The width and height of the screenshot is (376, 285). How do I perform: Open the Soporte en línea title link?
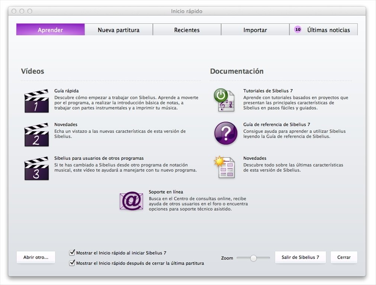coord(166,192)
